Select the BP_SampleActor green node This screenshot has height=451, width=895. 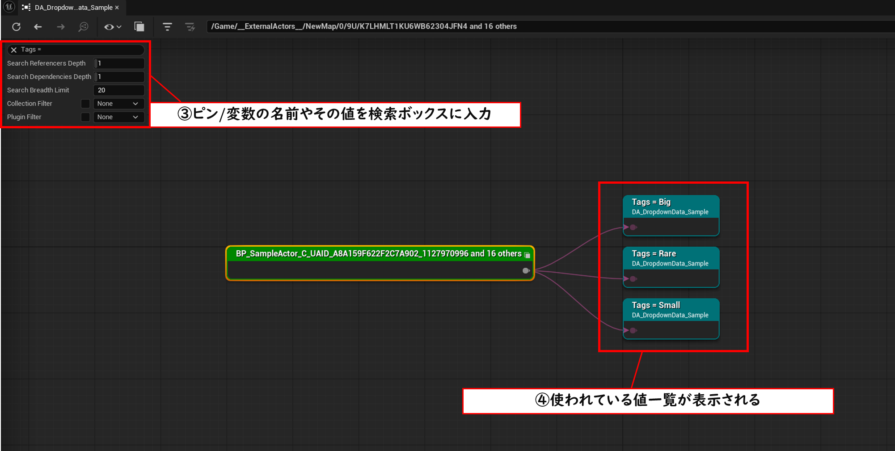click(x=379, y=254)
